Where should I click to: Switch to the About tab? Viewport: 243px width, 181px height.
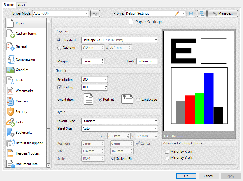[x=21, y=5]
